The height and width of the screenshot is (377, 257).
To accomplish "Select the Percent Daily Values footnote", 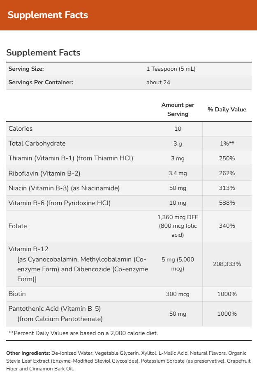I will [x=83, y=333].
